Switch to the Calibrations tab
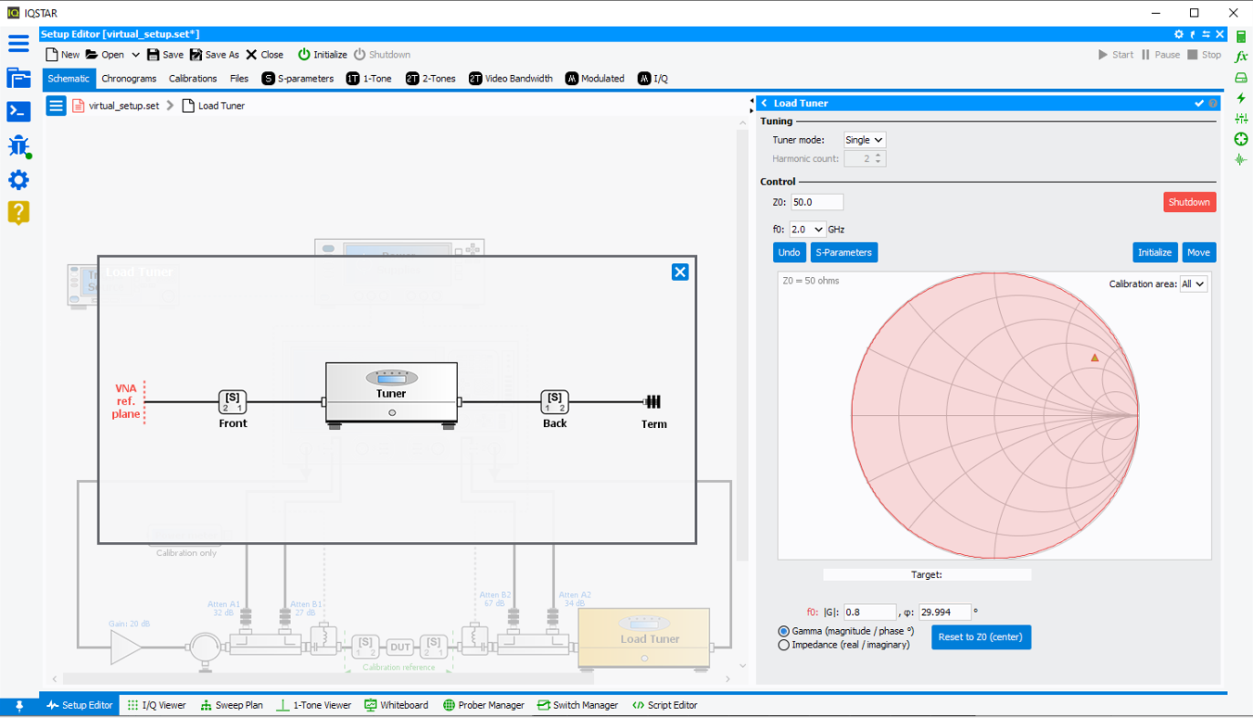This screenshot has width=1253, height=718. point(193,79)
